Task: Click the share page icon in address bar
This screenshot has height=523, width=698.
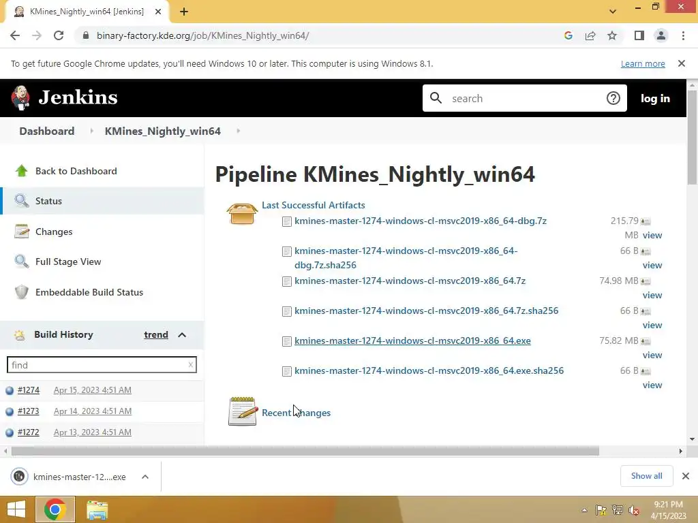Action: point(590,35)
